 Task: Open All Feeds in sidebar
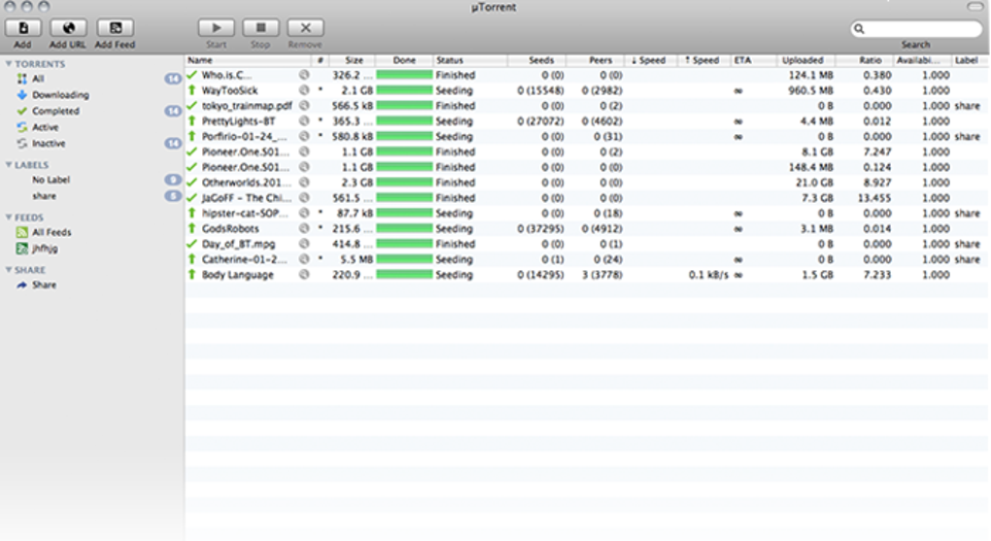[51, 232]
